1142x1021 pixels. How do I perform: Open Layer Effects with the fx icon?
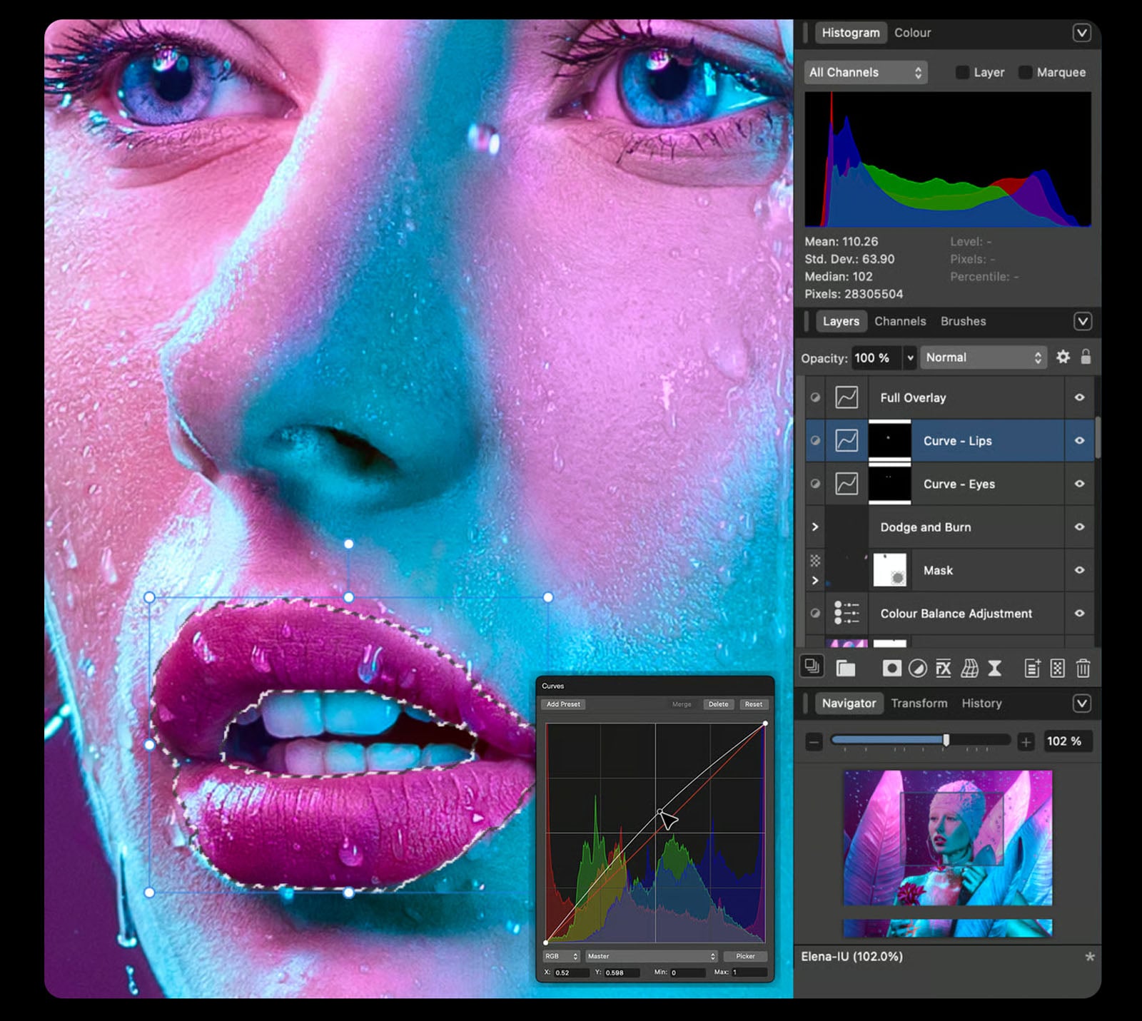[x=944, y=669]
